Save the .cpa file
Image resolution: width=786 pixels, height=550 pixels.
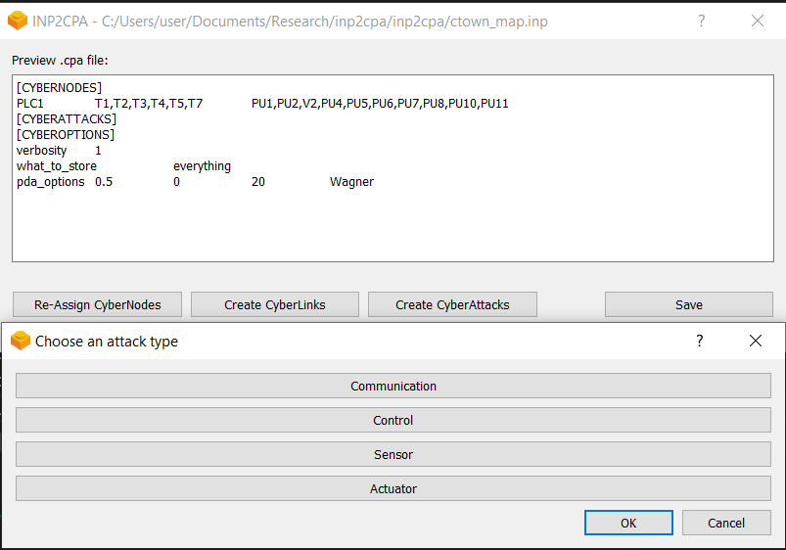[689, 304]
